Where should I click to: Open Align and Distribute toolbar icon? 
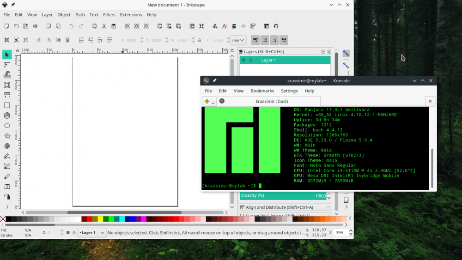coord(253,26)
